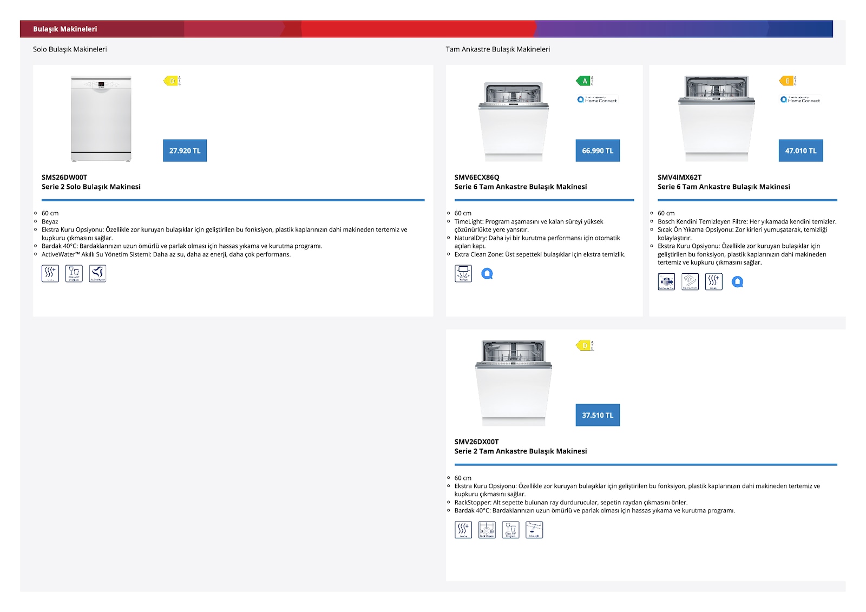The image size is (866, 612).
Task: Click the yellow D energy label of SMS26DW00T
Action: 172,81
